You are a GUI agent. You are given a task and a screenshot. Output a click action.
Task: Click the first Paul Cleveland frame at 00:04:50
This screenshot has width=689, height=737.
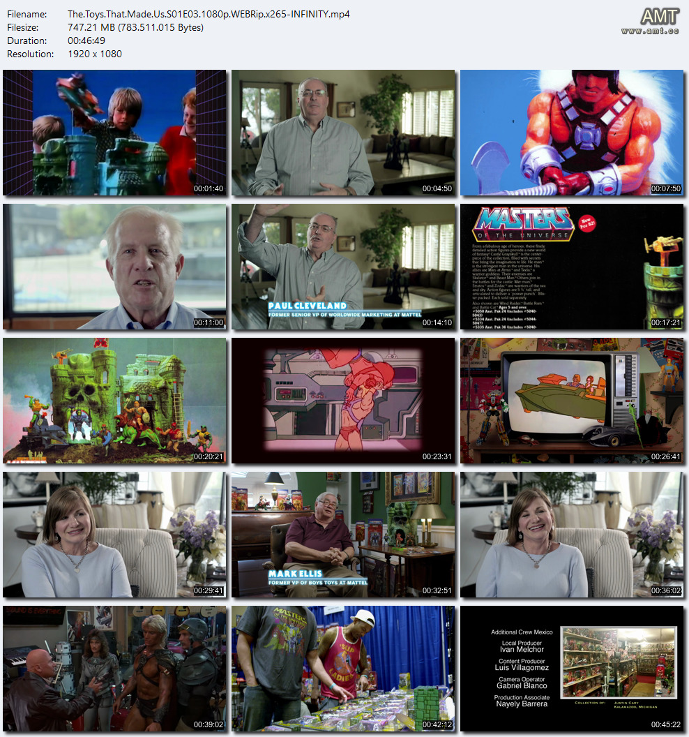coord(343,133)
